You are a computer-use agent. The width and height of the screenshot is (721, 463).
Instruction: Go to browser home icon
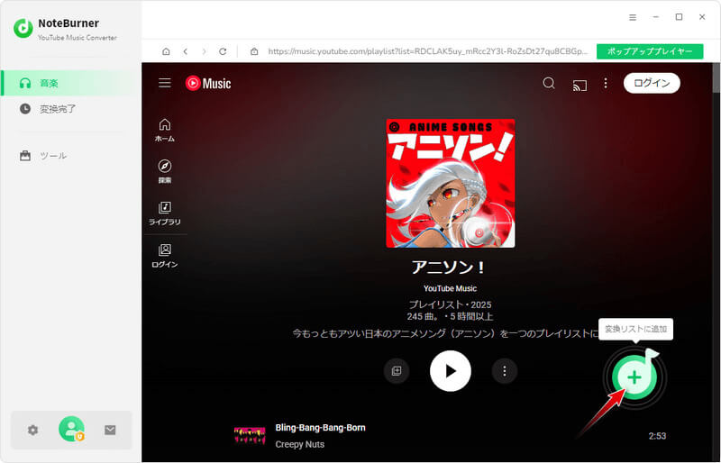(166, 51)
